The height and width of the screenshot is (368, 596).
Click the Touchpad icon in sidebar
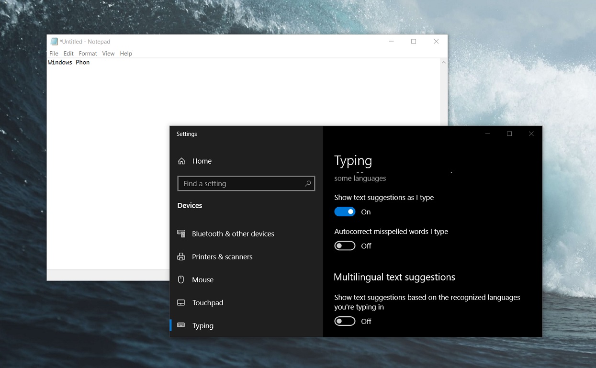coord(181,302)
